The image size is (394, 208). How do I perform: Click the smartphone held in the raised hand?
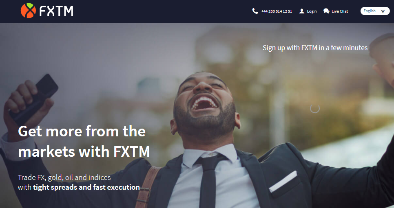pyautogui.click(x=34, y=99)
